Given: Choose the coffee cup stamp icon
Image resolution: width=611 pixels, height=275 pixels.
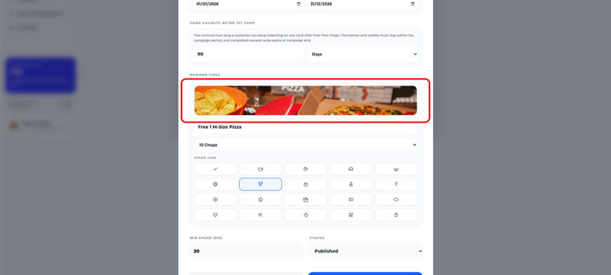Looking at the screenshot, I should (x=260, y=169).
